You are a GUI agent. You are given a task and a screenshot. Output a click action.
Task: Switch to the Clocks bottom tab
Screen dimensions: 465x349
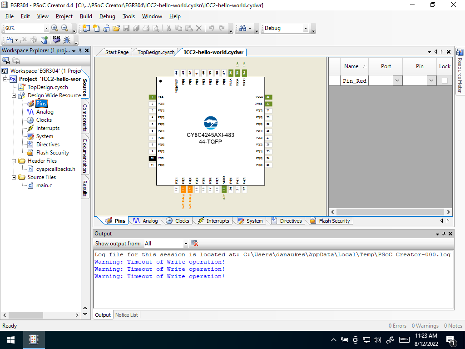point(178,221)
